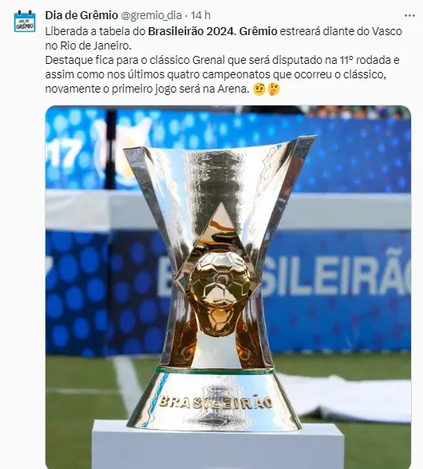
Task: Click the bold Grêmio word in tweet
Action: click(259, 31)
